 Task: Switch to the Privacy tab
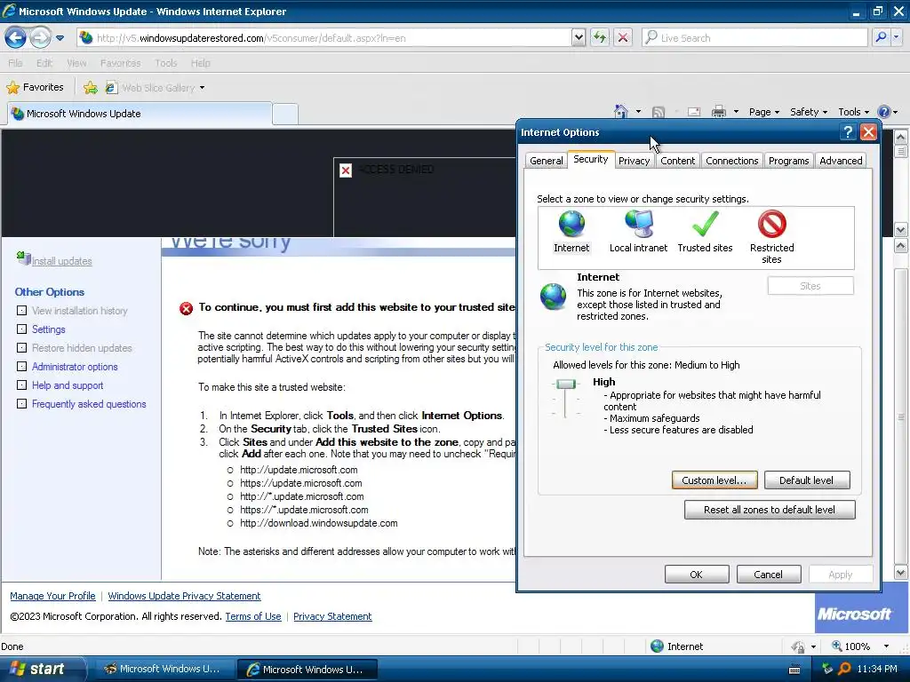[x=634, y=161]
